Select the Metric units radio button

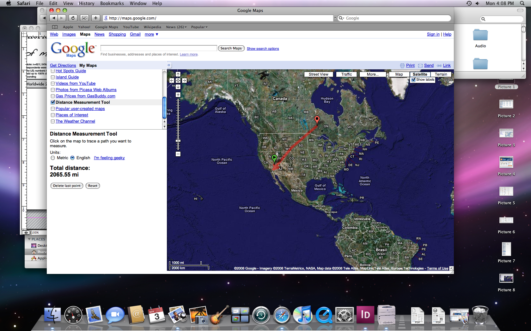[53, 158]
